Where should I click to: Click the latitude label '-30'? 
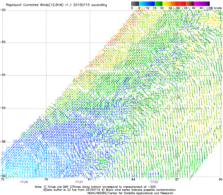point(3,176)
